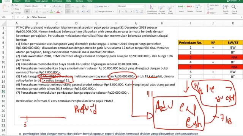The width and height of the screenshot is (243, 136).
Task: Toggle middle vertical alignment
Action: (73, 6)
